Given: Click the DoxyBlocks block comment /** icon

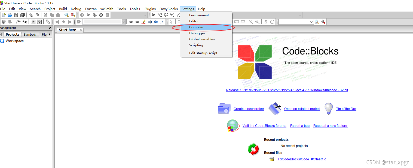Looking at the screenshot, I should (x=19, y=22).
